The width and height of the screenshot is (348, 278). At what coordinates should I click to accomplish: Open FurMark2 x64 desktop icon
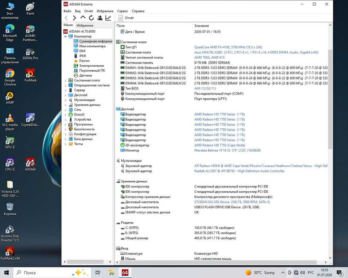point(10,254)
